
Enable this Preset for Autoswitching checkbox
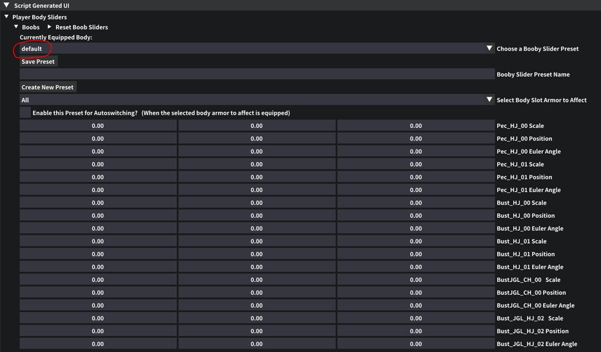click(25, 113)
